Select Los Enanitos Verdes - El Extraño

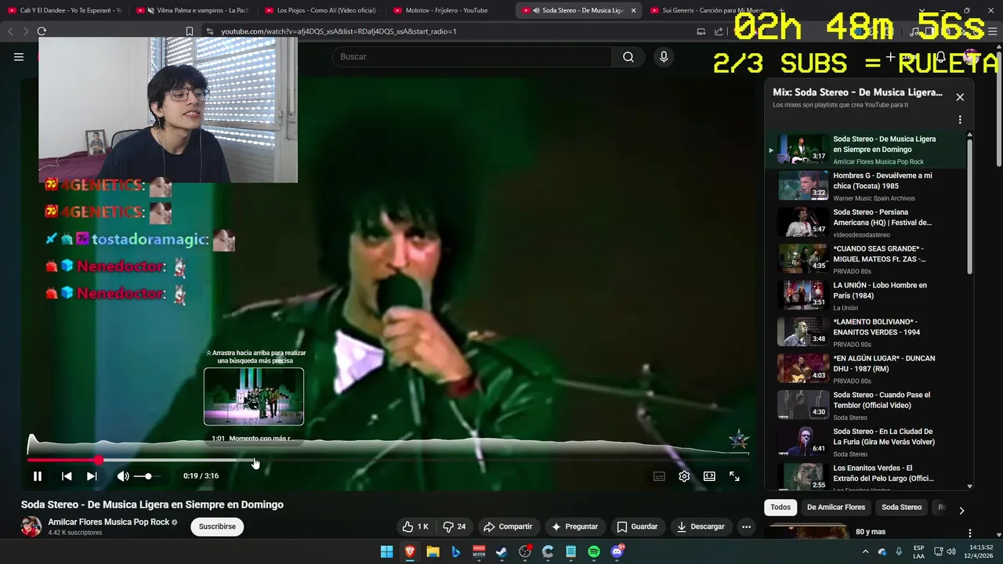tap(866, 477)
